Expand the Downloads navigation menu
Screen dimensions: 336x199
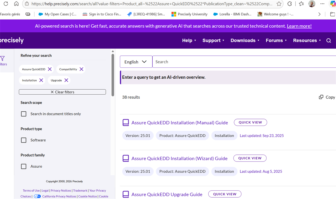(245, 41)
